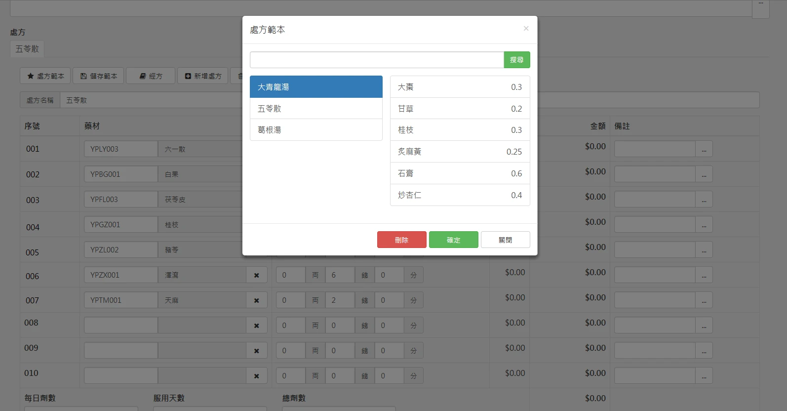This screenshot has width=787, height=411.
Task: Clear row 007 天麻 with X icon
Action: point(257,300)
